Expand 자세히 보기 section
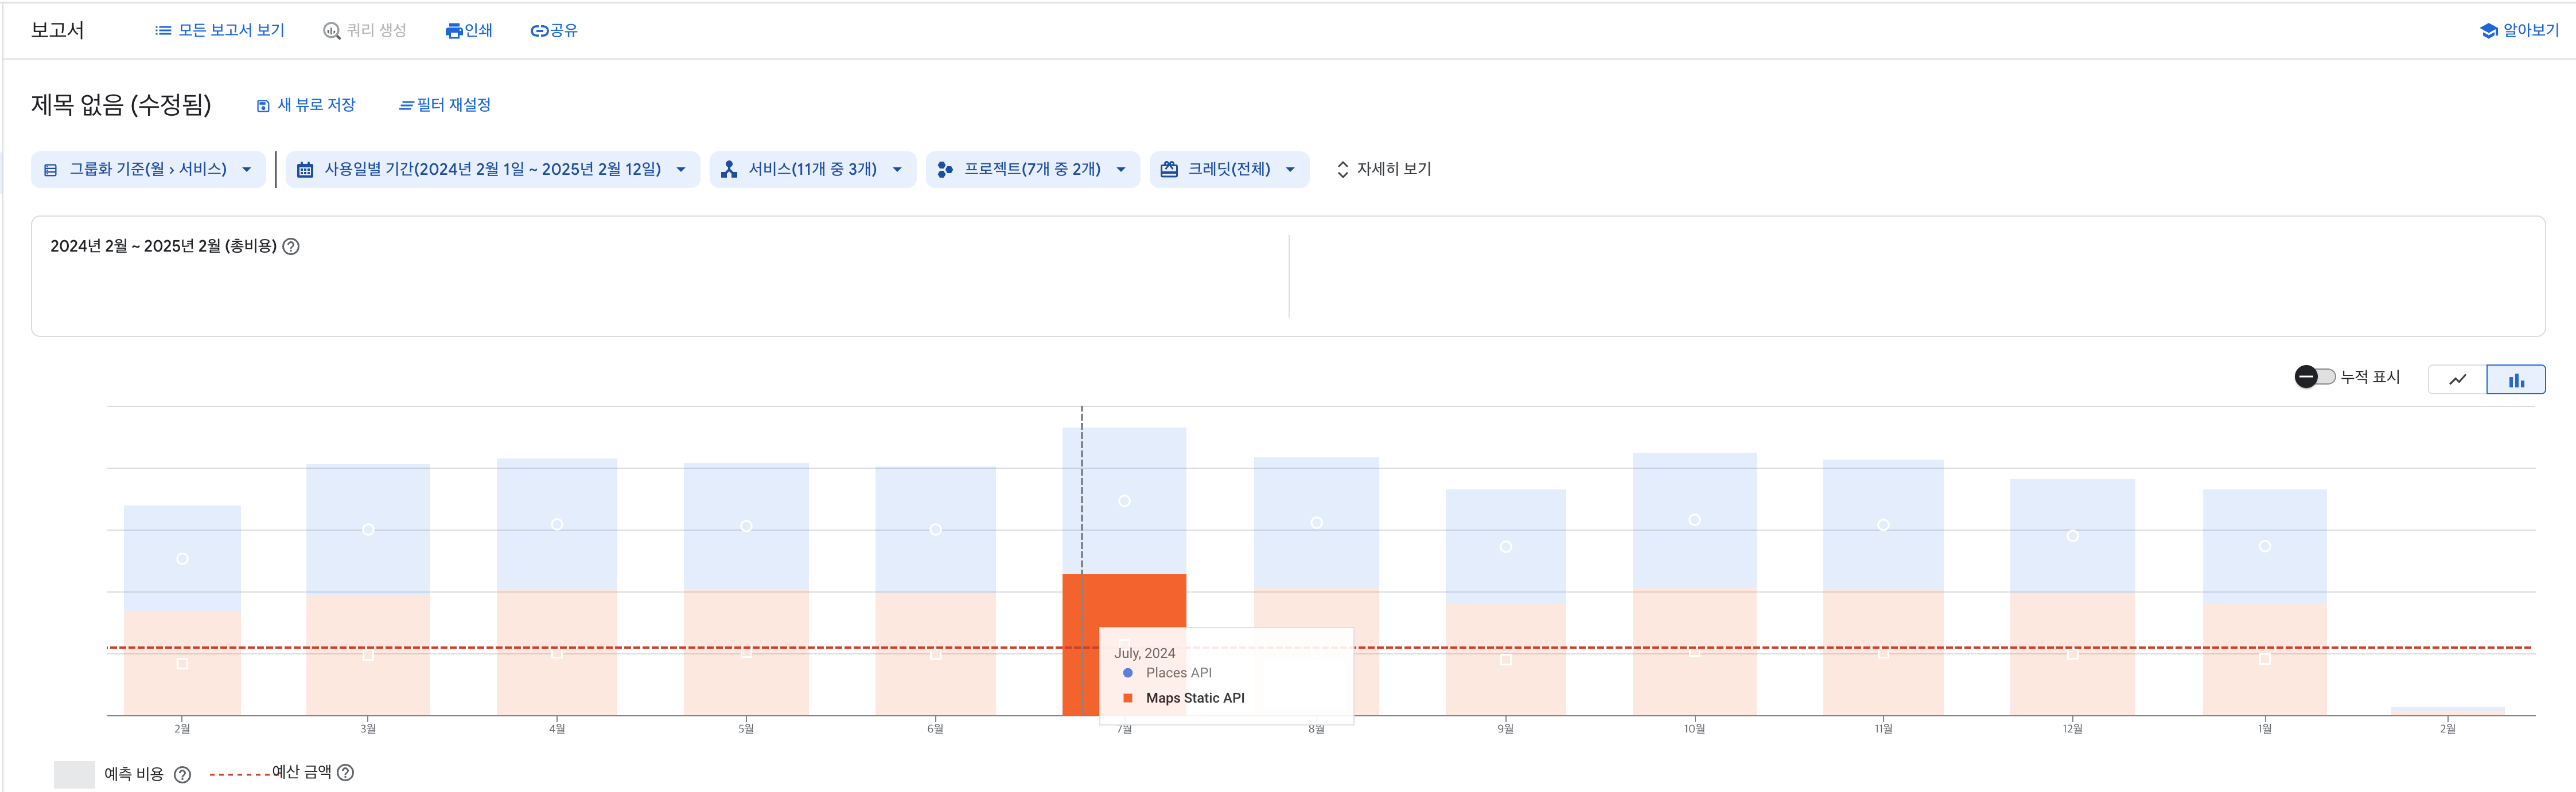This screenshot has height=792, width=2576. 1383,170
